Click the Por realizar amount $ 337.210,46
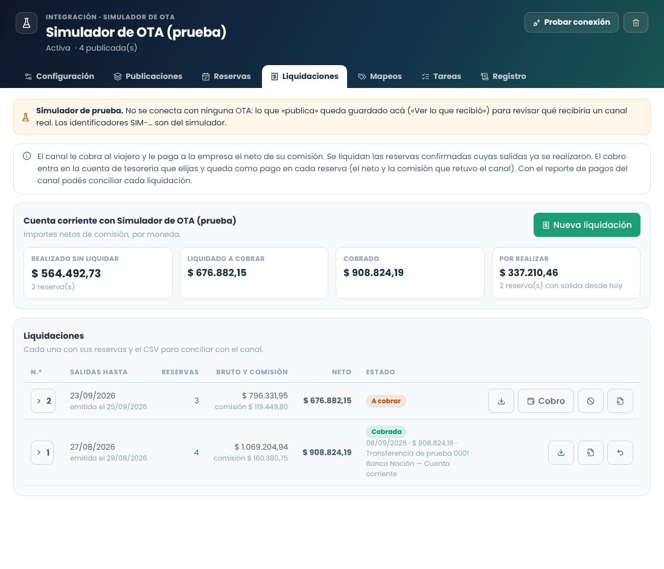 (529, 272)
